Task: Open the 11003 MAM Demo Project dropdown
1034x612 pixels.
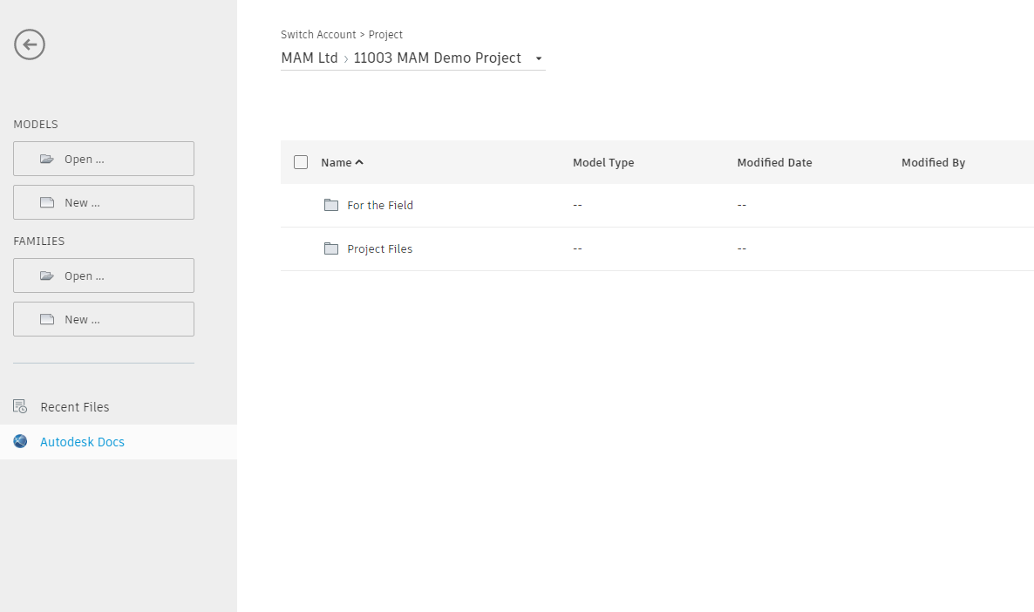Action: click(x=439, y=58)
